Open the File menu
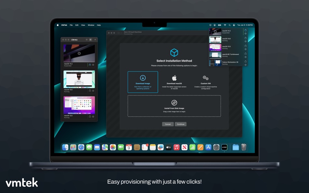Viewport: 309px width, 193px height. [x=71, y=25]
